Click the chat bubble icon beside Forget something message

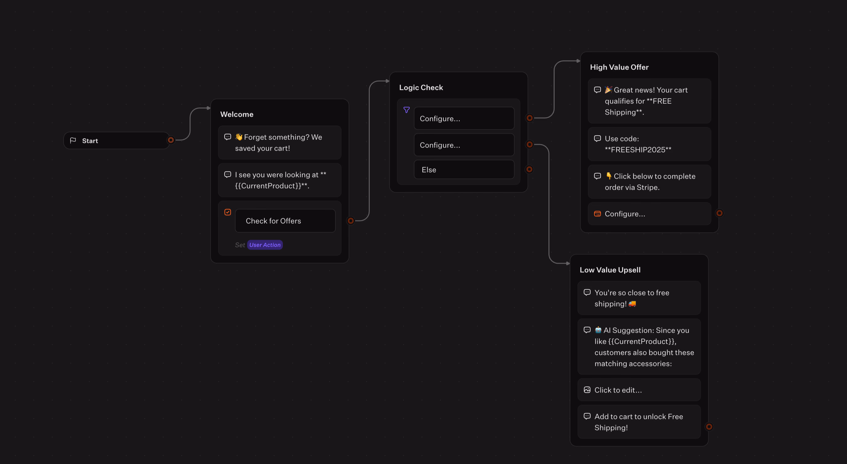click(227, 137)
